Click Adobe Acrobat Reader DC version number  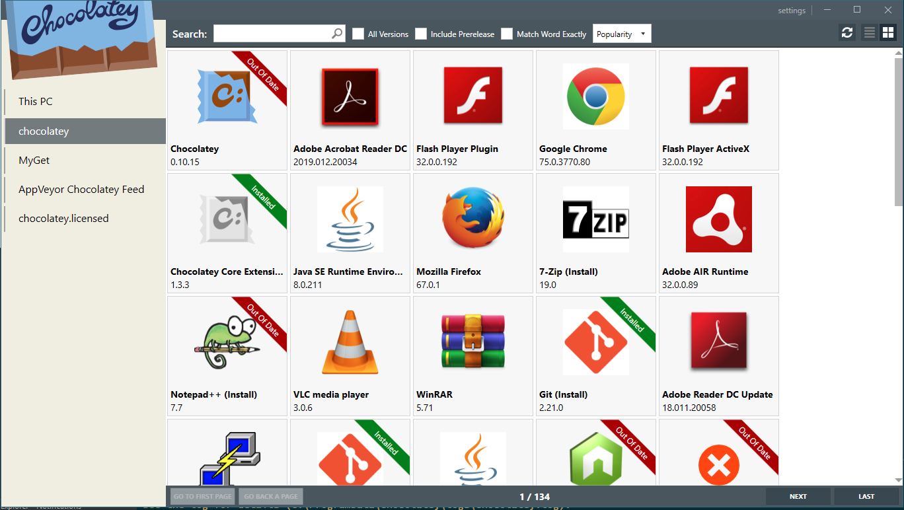[325, 162]
